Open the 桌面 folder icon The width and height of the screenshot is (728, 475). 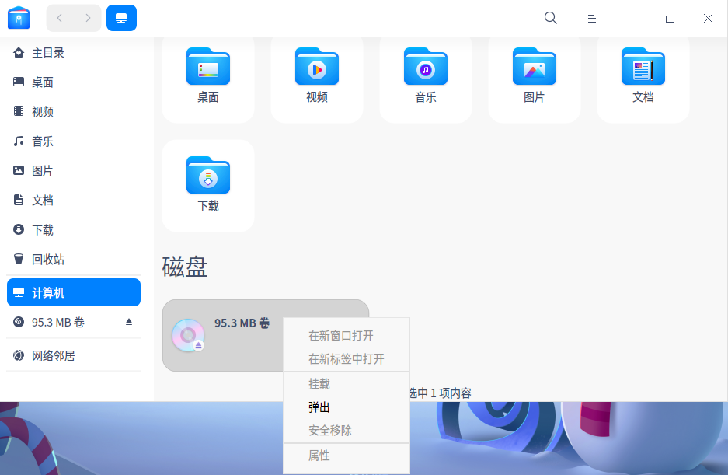[x=207, y=67]
